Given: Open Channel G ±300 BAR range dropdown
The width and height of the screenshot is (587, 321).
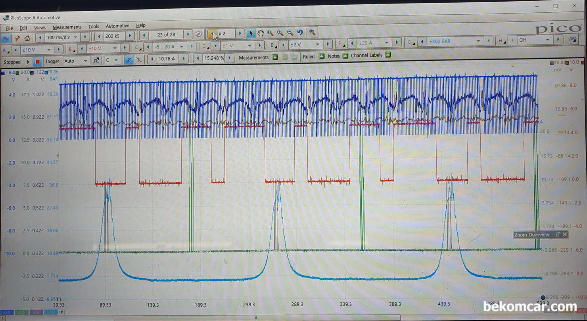Looking at the screenshot, I should tap(455, 41).
